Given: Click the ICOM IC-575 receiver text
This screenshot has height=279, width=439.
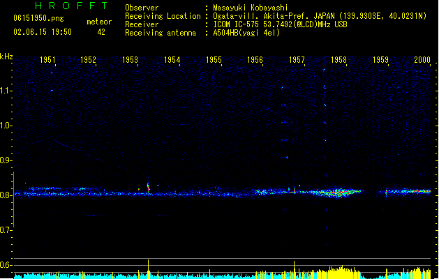Looking at the screenshot, I should tap(280, 24).
